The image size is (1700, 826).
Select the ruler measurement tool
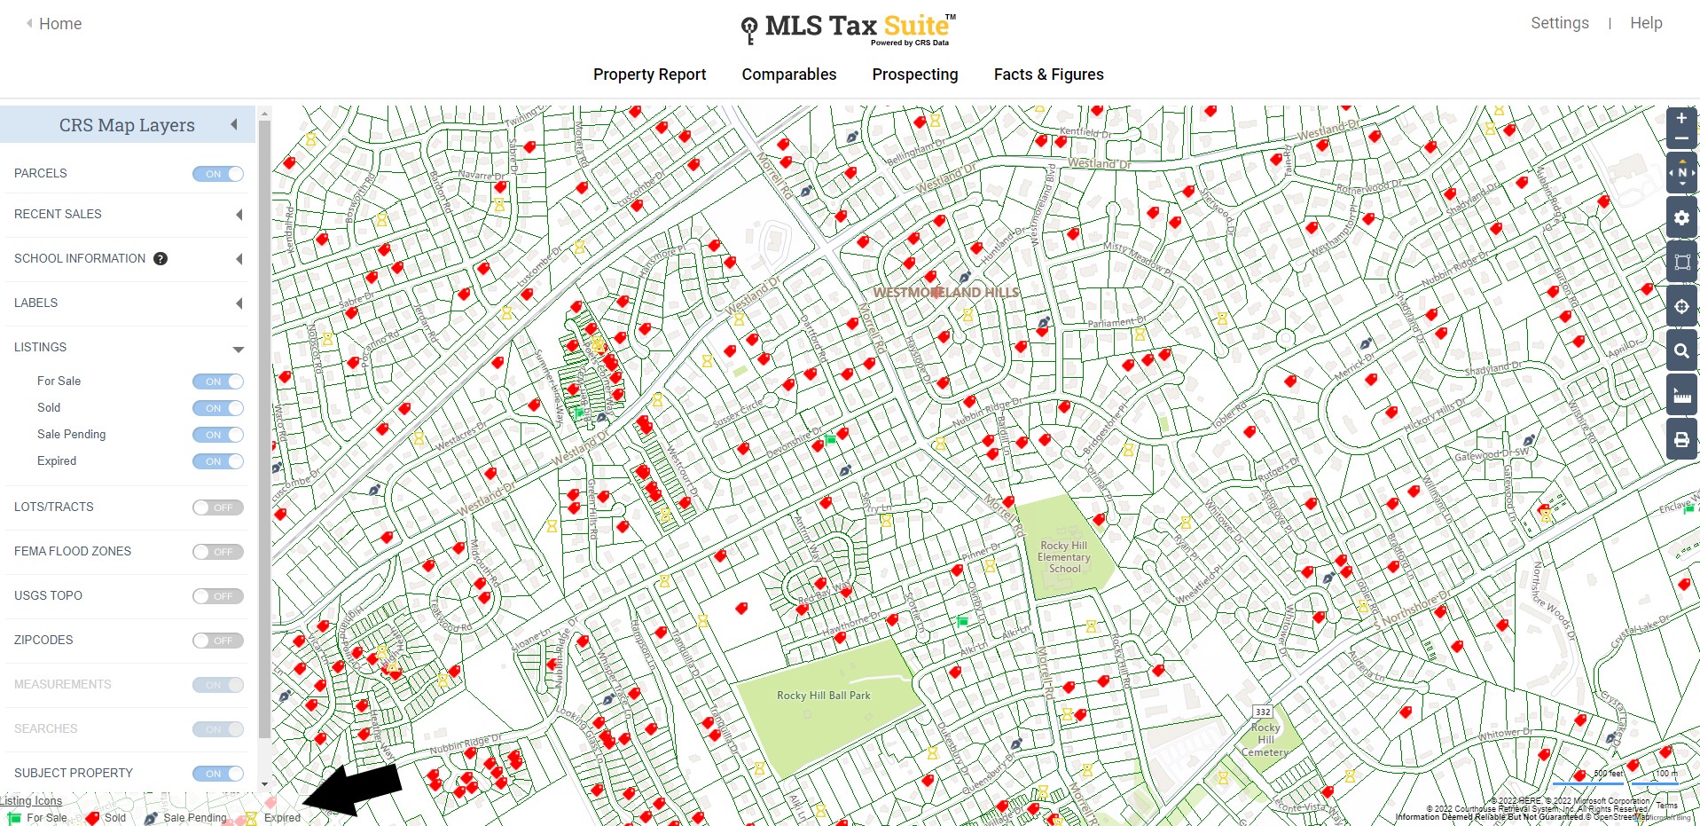tap(1681, 395)
